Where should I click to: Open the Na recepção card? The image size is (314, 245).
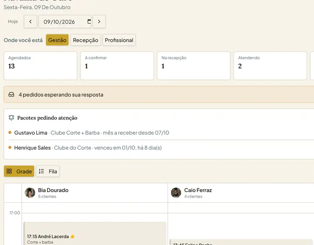coord(194,66)
